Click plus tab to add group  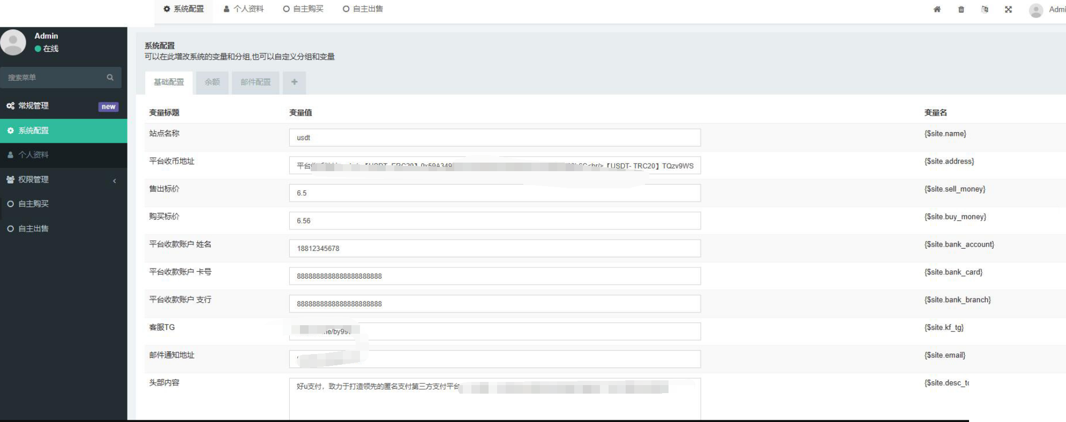click(294, 82)
